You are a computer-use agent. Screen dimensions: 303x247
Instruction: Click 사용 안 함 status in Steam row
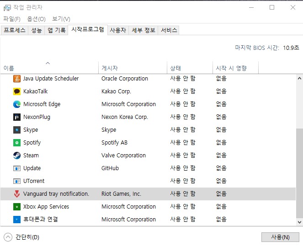[183, 156]
